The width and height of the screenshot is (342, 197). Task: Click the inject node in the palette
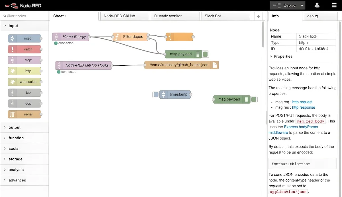tap(25, 38)
